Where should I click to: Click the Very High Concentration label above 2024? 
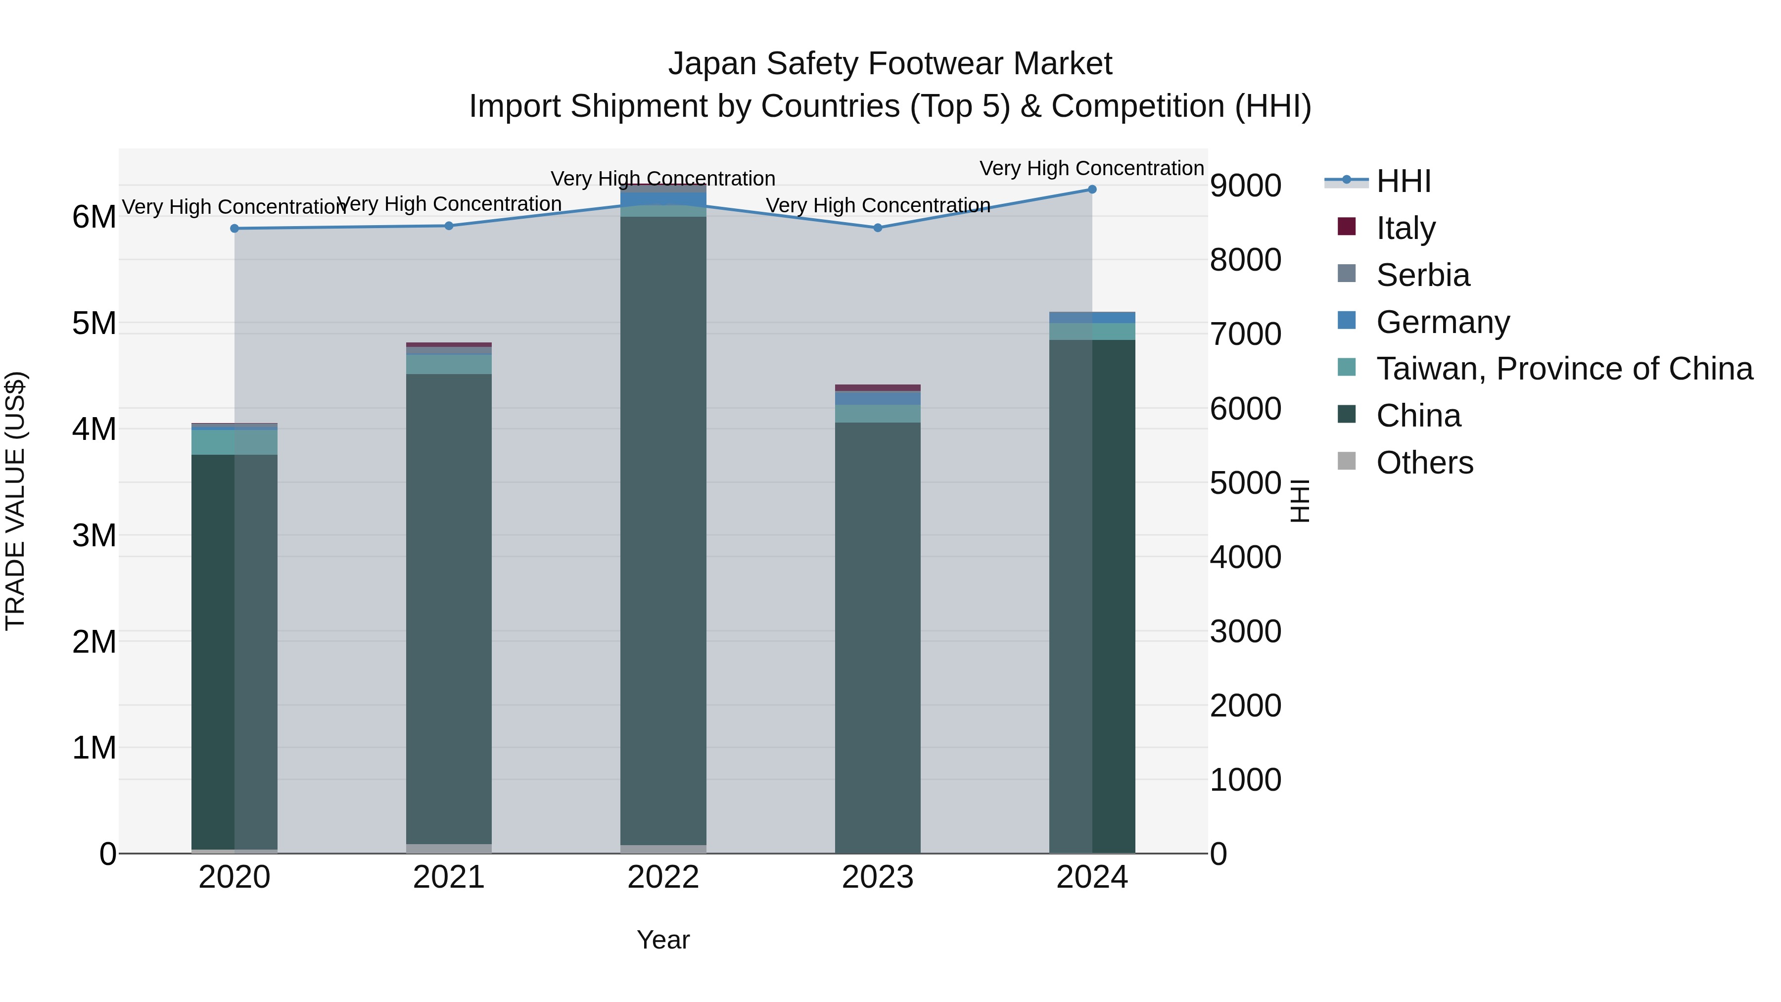(1092, 168)
